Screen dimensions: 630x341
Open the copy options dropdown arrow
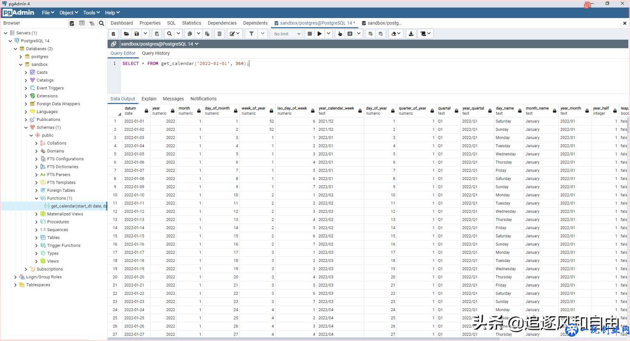point(199,34)
